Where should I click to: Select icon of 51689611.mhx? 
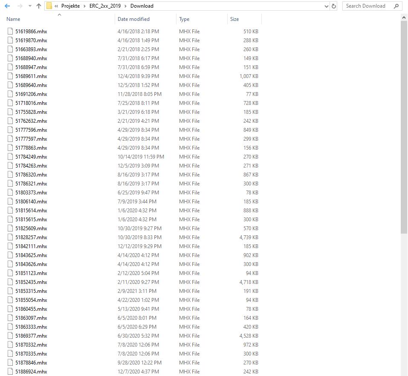[x=10, y=76]
